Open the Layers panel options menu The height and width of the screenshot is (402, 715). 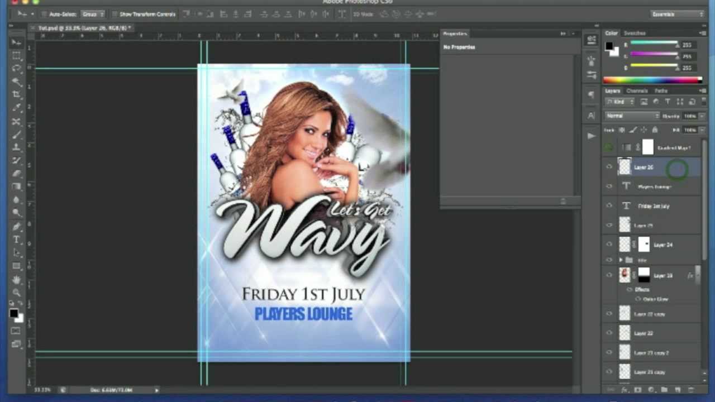click(703, 90)
